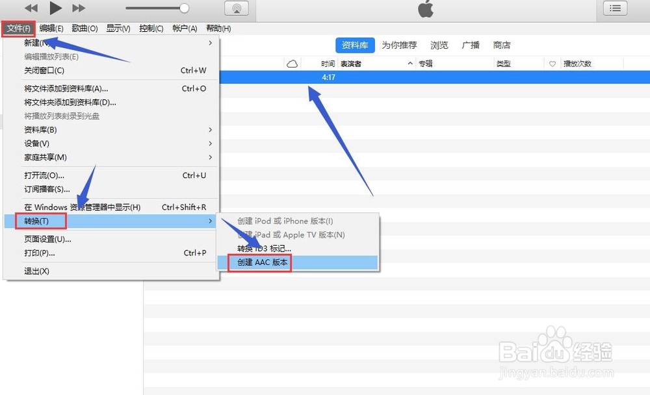650x395 pixels.
Task: Skip forward with the fast-forward button
Action: coord(79,8)
